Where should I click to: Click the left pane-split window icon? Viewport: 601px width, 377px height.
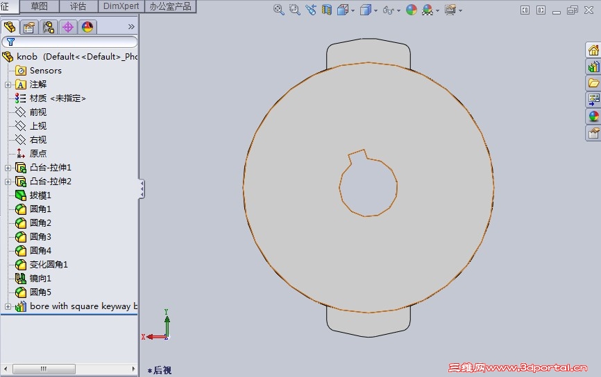[525, 10]
